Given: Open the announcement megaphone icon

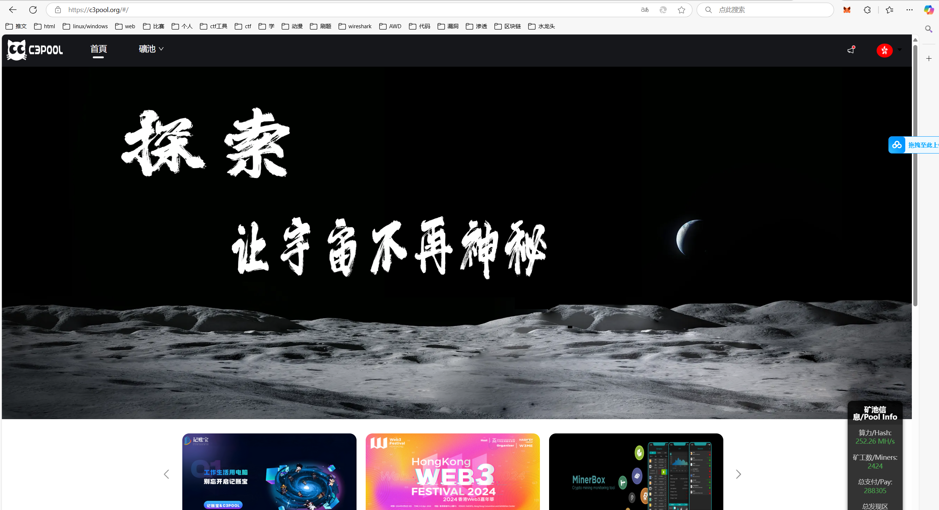Looking at the screenshot, I should (x=851, y=50).
